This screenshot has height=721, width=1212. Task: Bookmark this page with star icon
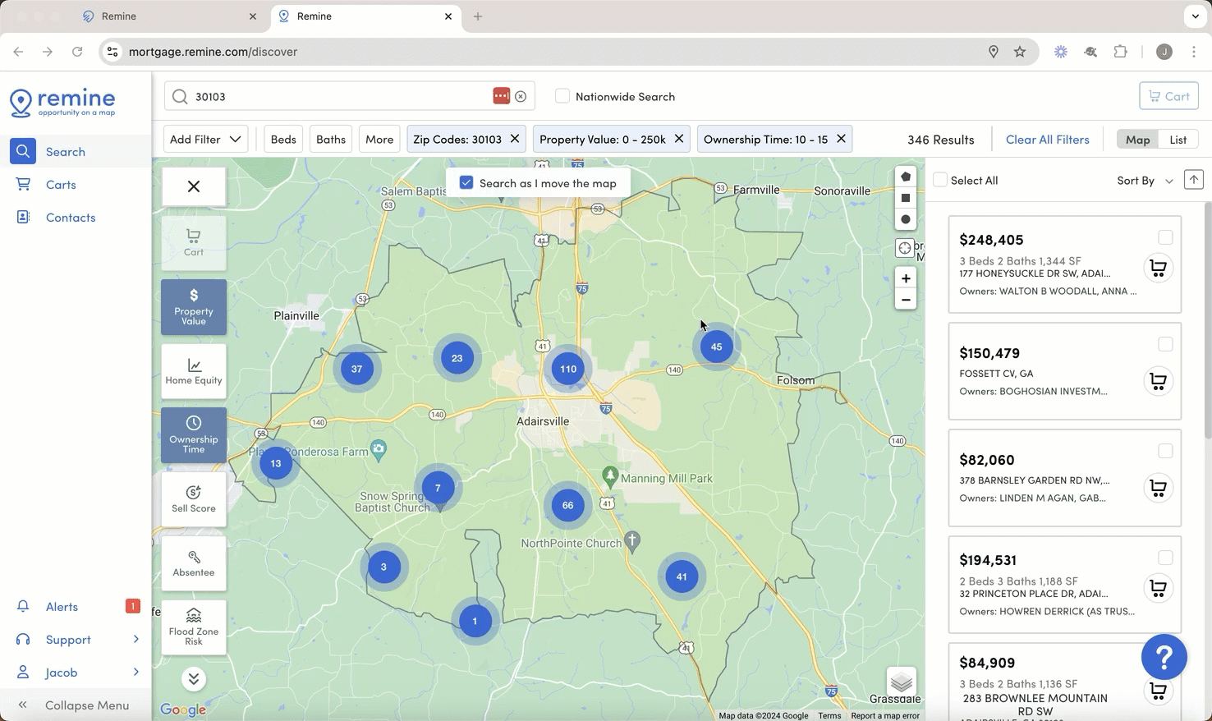tap(1020, 52)
